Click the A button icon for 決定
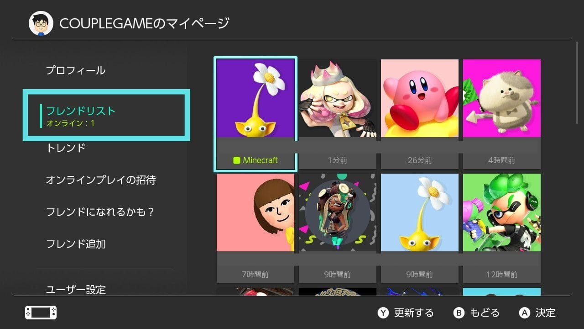 525,313
